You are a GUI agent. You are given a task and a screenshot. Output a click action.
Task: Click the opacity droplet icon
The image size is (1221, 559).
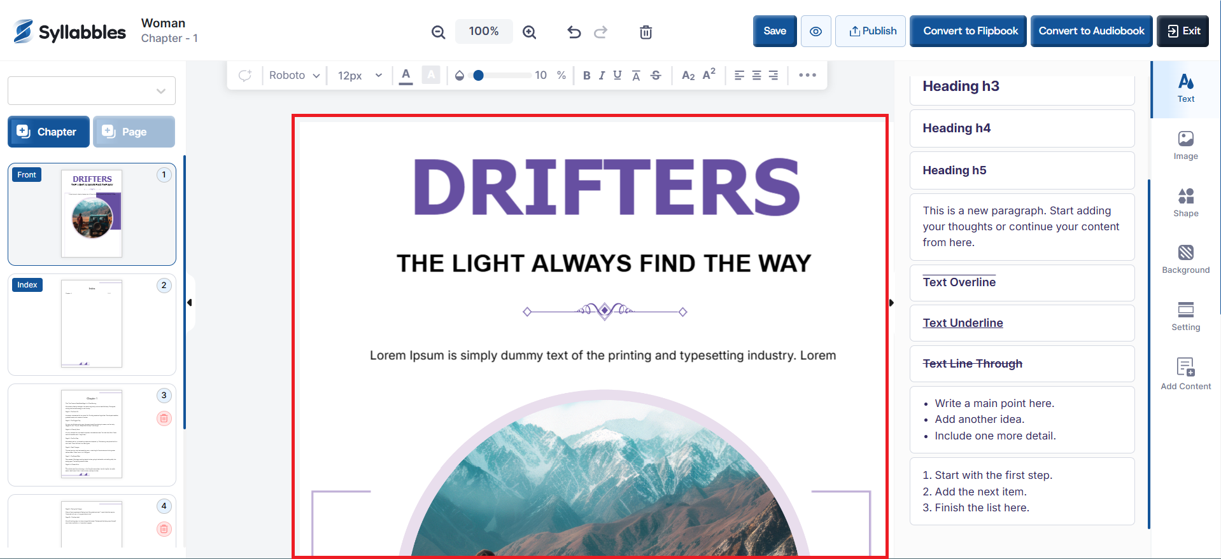(x=460, y=76)
